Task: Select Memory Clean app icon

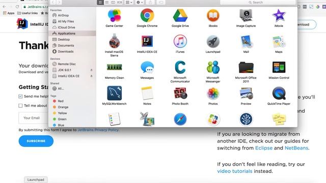Action: point(114,67)
